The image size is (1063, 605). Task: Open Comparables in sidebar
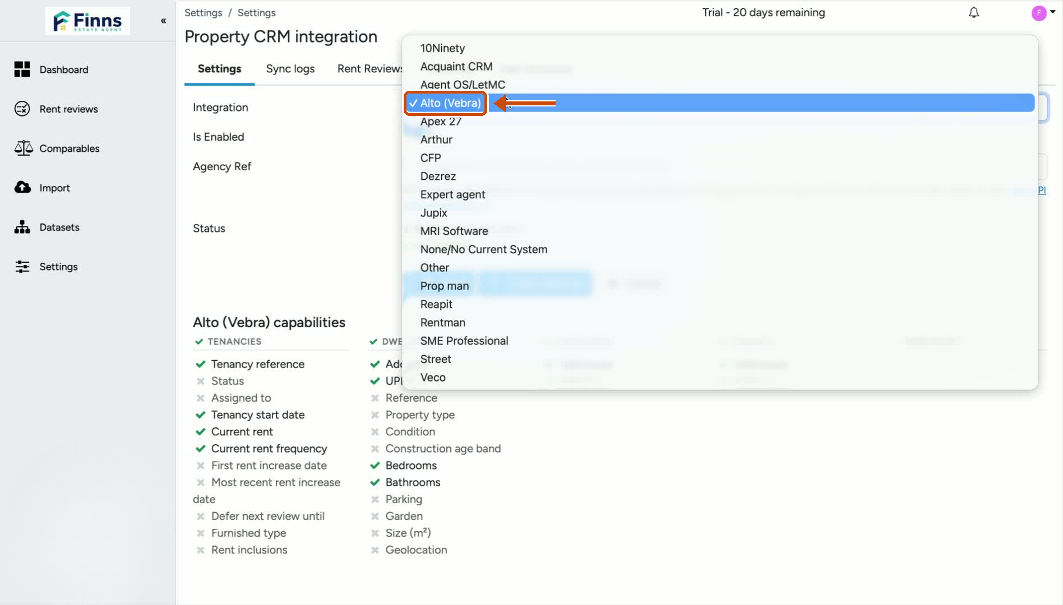[70, 148]
